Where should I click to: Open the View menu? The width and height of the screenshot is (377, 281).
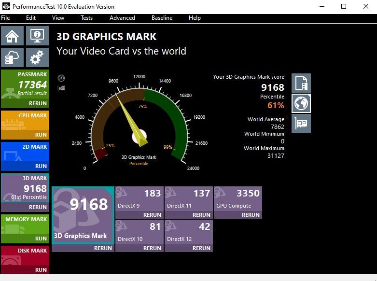(x=58, y=18)
